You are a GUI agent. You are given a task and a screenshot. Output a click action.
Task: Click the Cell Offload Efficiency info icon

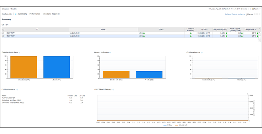click(x=113, y=90)
